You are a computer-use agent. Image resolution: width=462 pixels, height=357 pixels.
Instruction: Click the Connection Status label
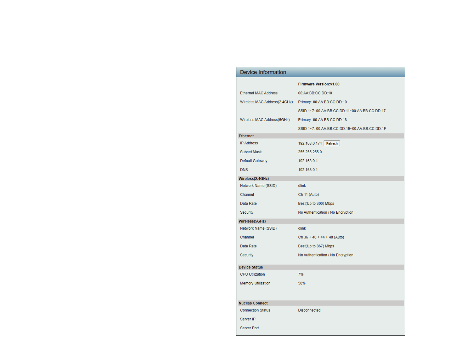pos(255,310)
